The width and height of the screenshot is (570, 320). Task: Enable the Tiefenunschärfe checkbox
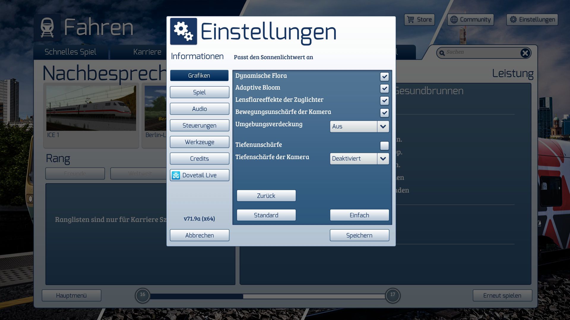point(384,145)
